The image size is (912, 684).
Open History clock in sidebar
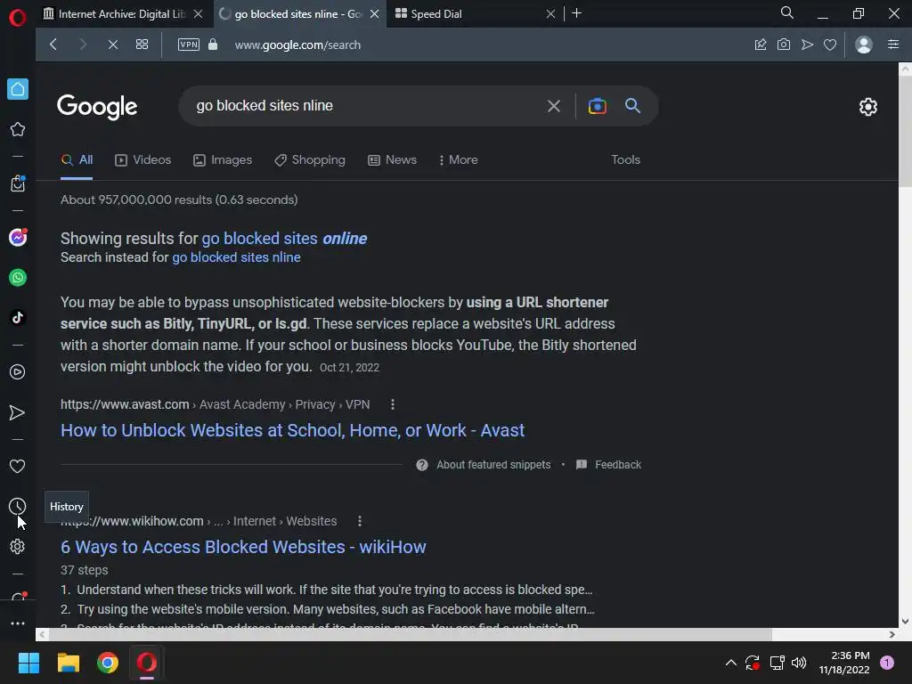pyautogui.click(x=18, y=507)
